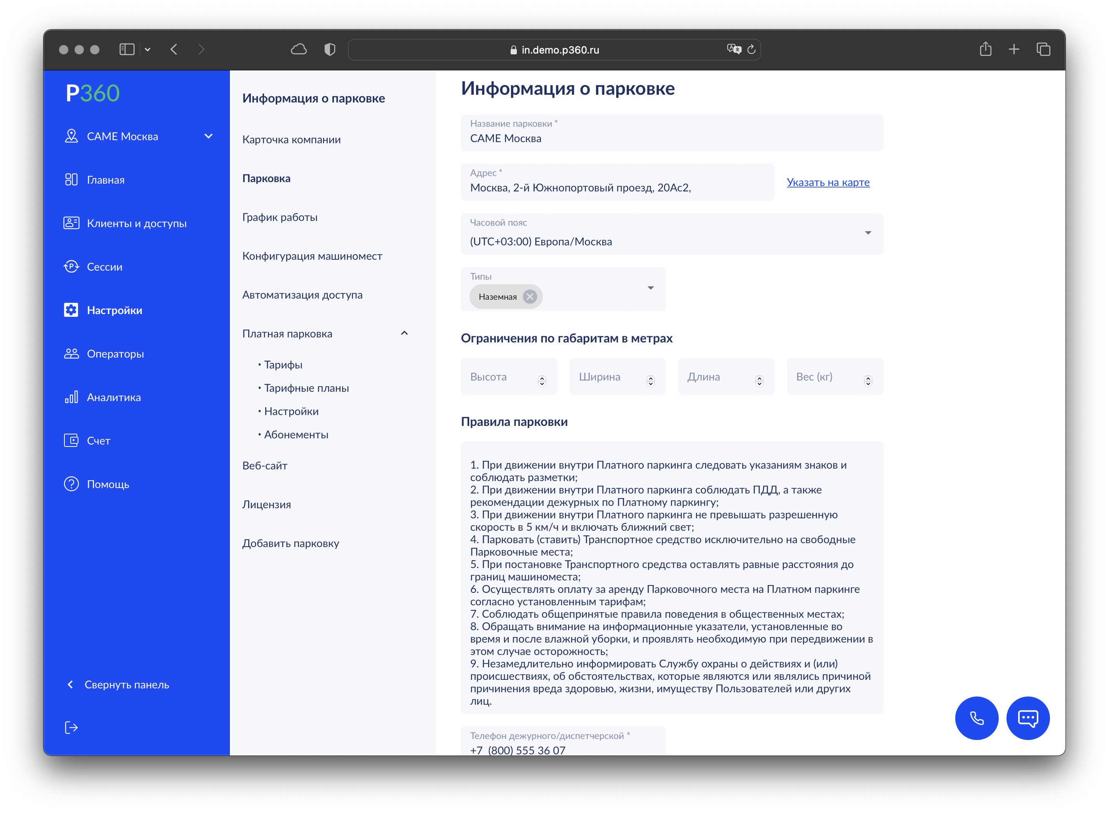The height and width of the screenshot is (813, 1109).
Task: Open the Главная dashboard icon
Action: [x=71, y=180]
